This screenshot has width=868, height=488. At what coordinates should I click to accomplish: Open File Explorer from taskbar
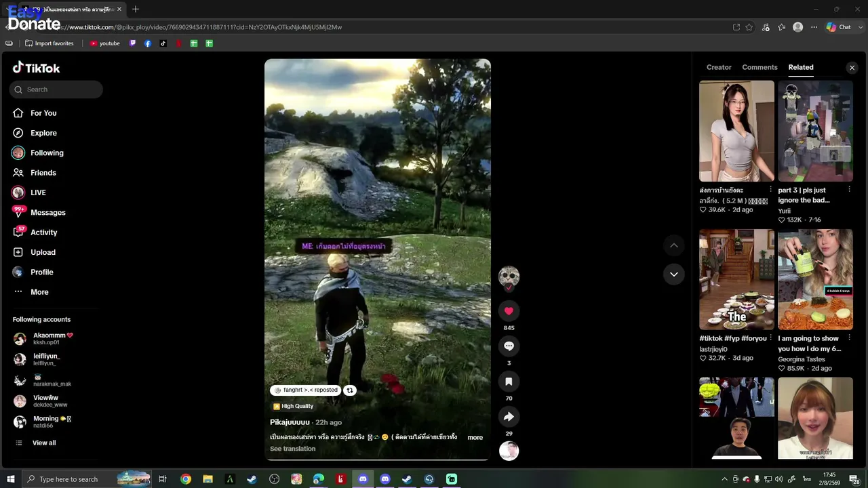tap(208, 479)
